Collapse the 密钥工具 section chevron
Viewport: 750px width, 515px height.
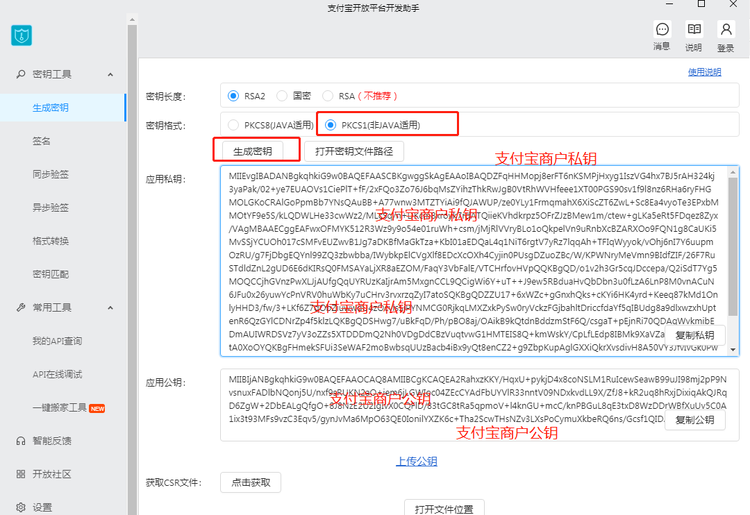click(110, 74)
